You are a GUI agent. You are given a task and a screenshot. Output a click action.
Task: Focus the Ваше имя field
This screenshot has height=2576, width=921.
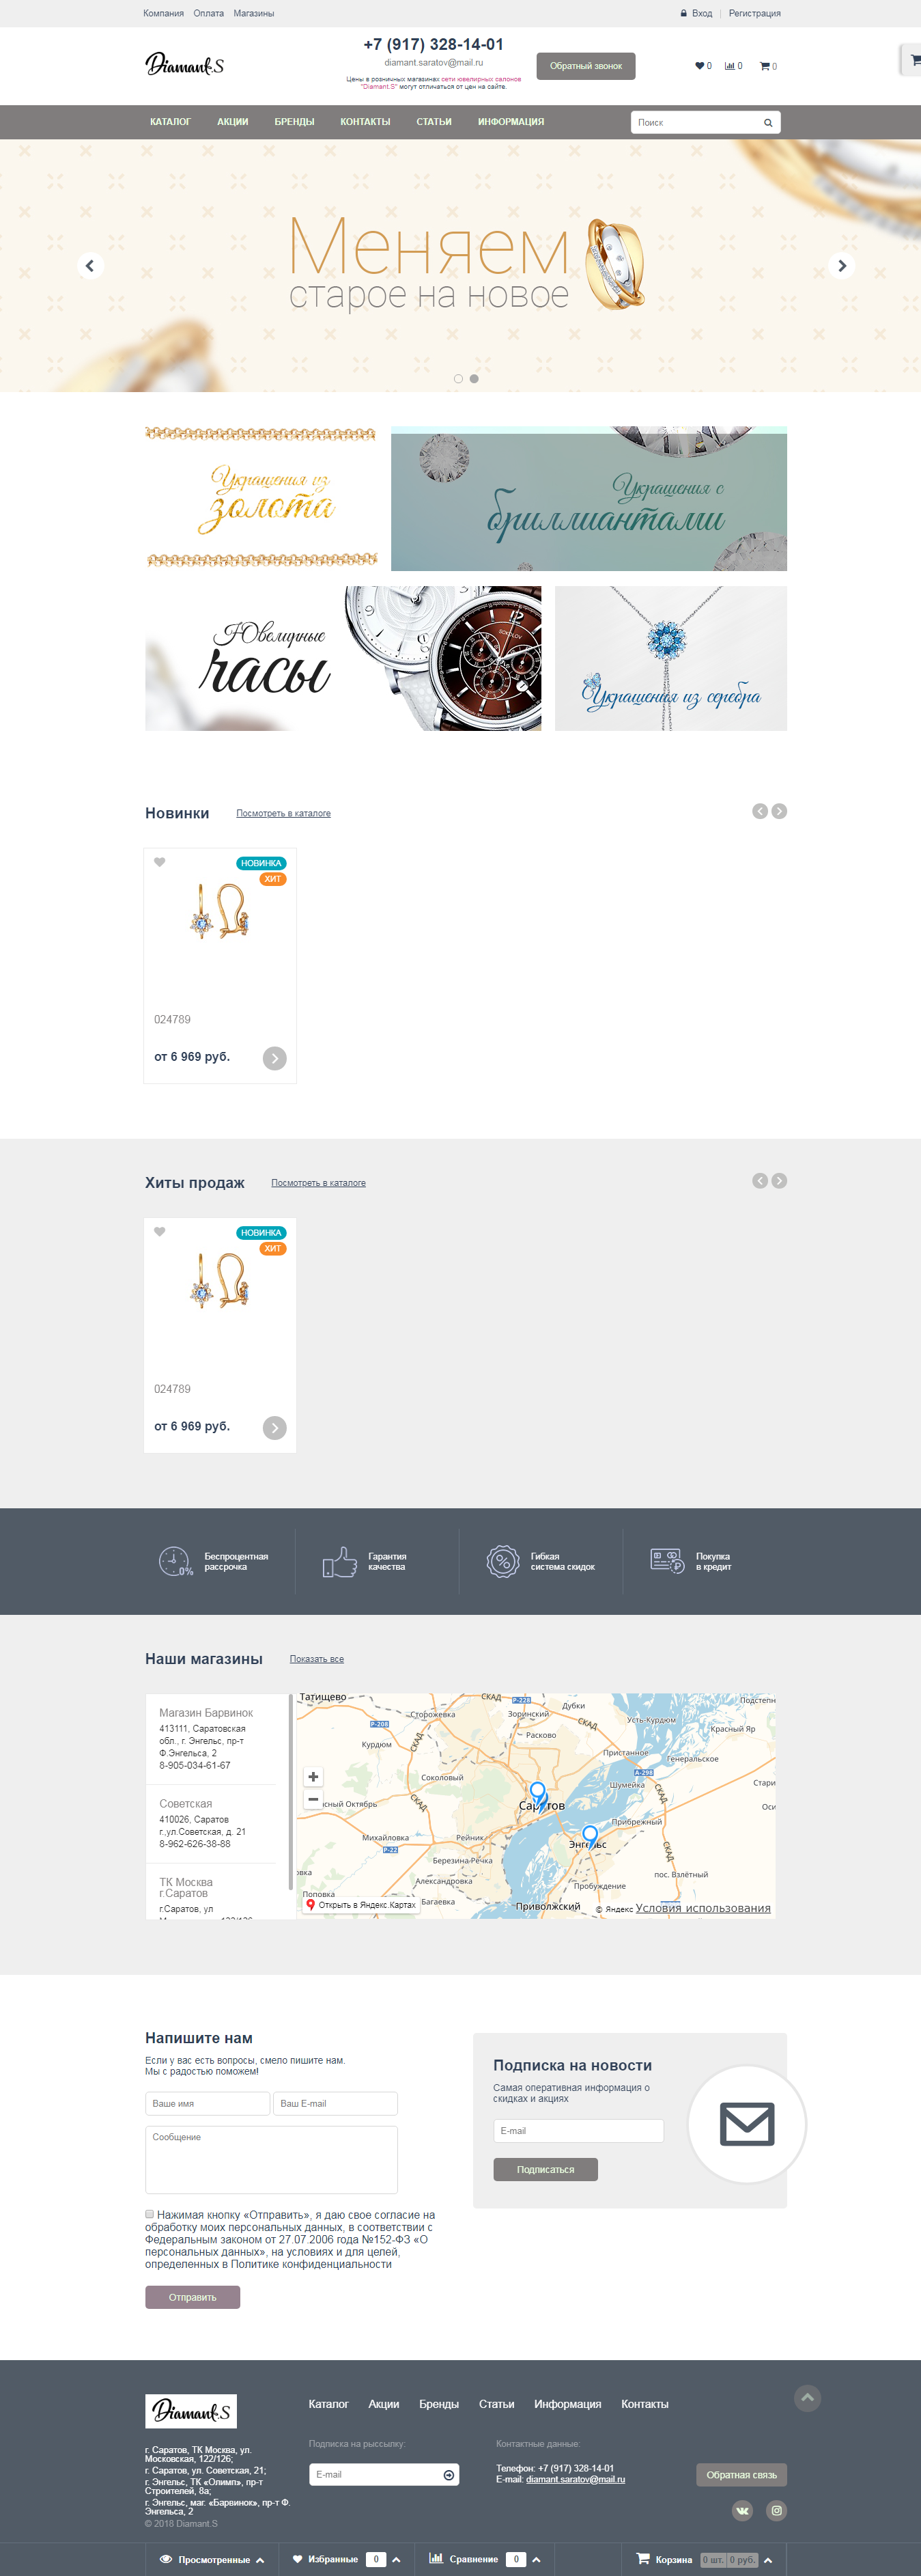point(208,2104)
